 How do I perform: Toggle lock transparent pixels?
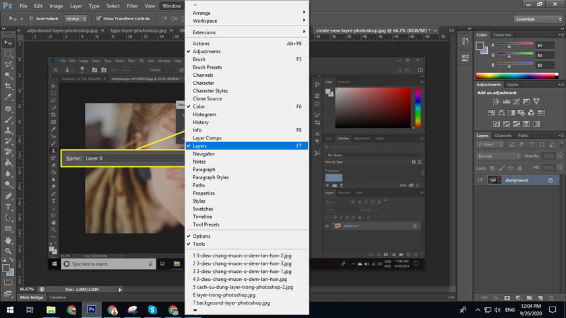(492, 168)
